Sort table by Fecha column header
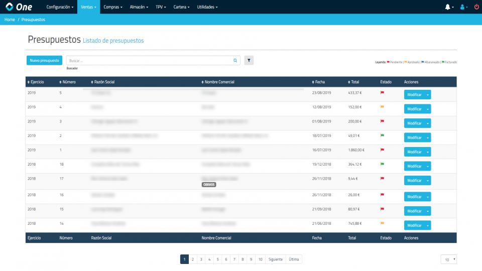This screenshot has width=482, height=271. click(318, 82)
